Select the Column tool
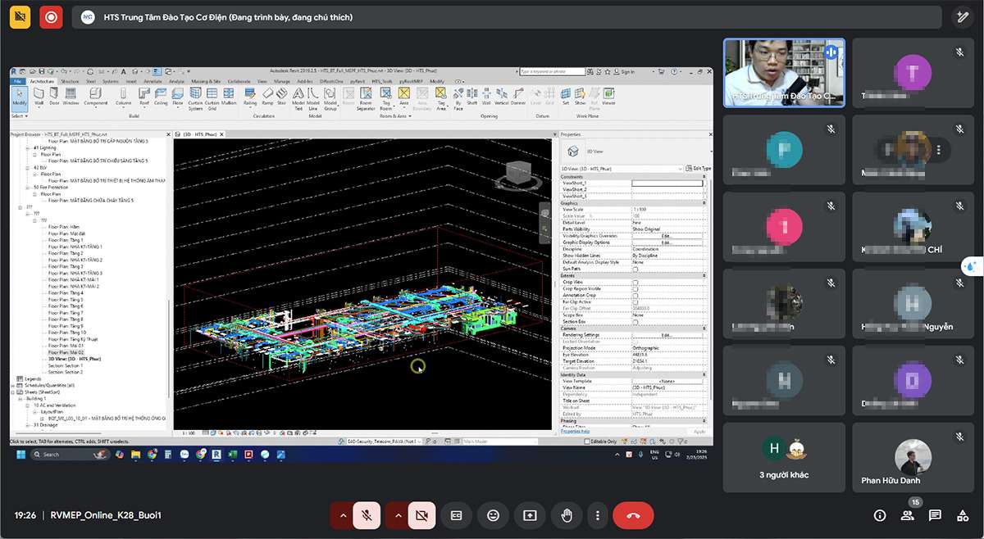This screenshot has width=984, height=539. click(123, 97)
